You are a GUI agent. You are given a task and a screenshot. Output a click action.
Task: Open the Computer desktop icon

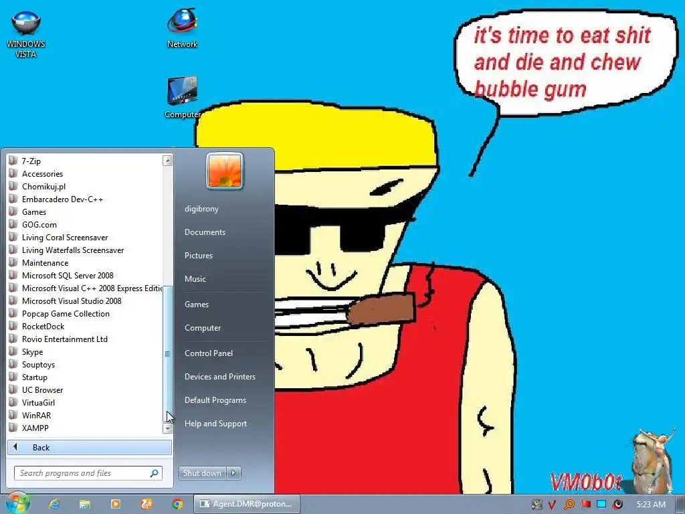182,97
